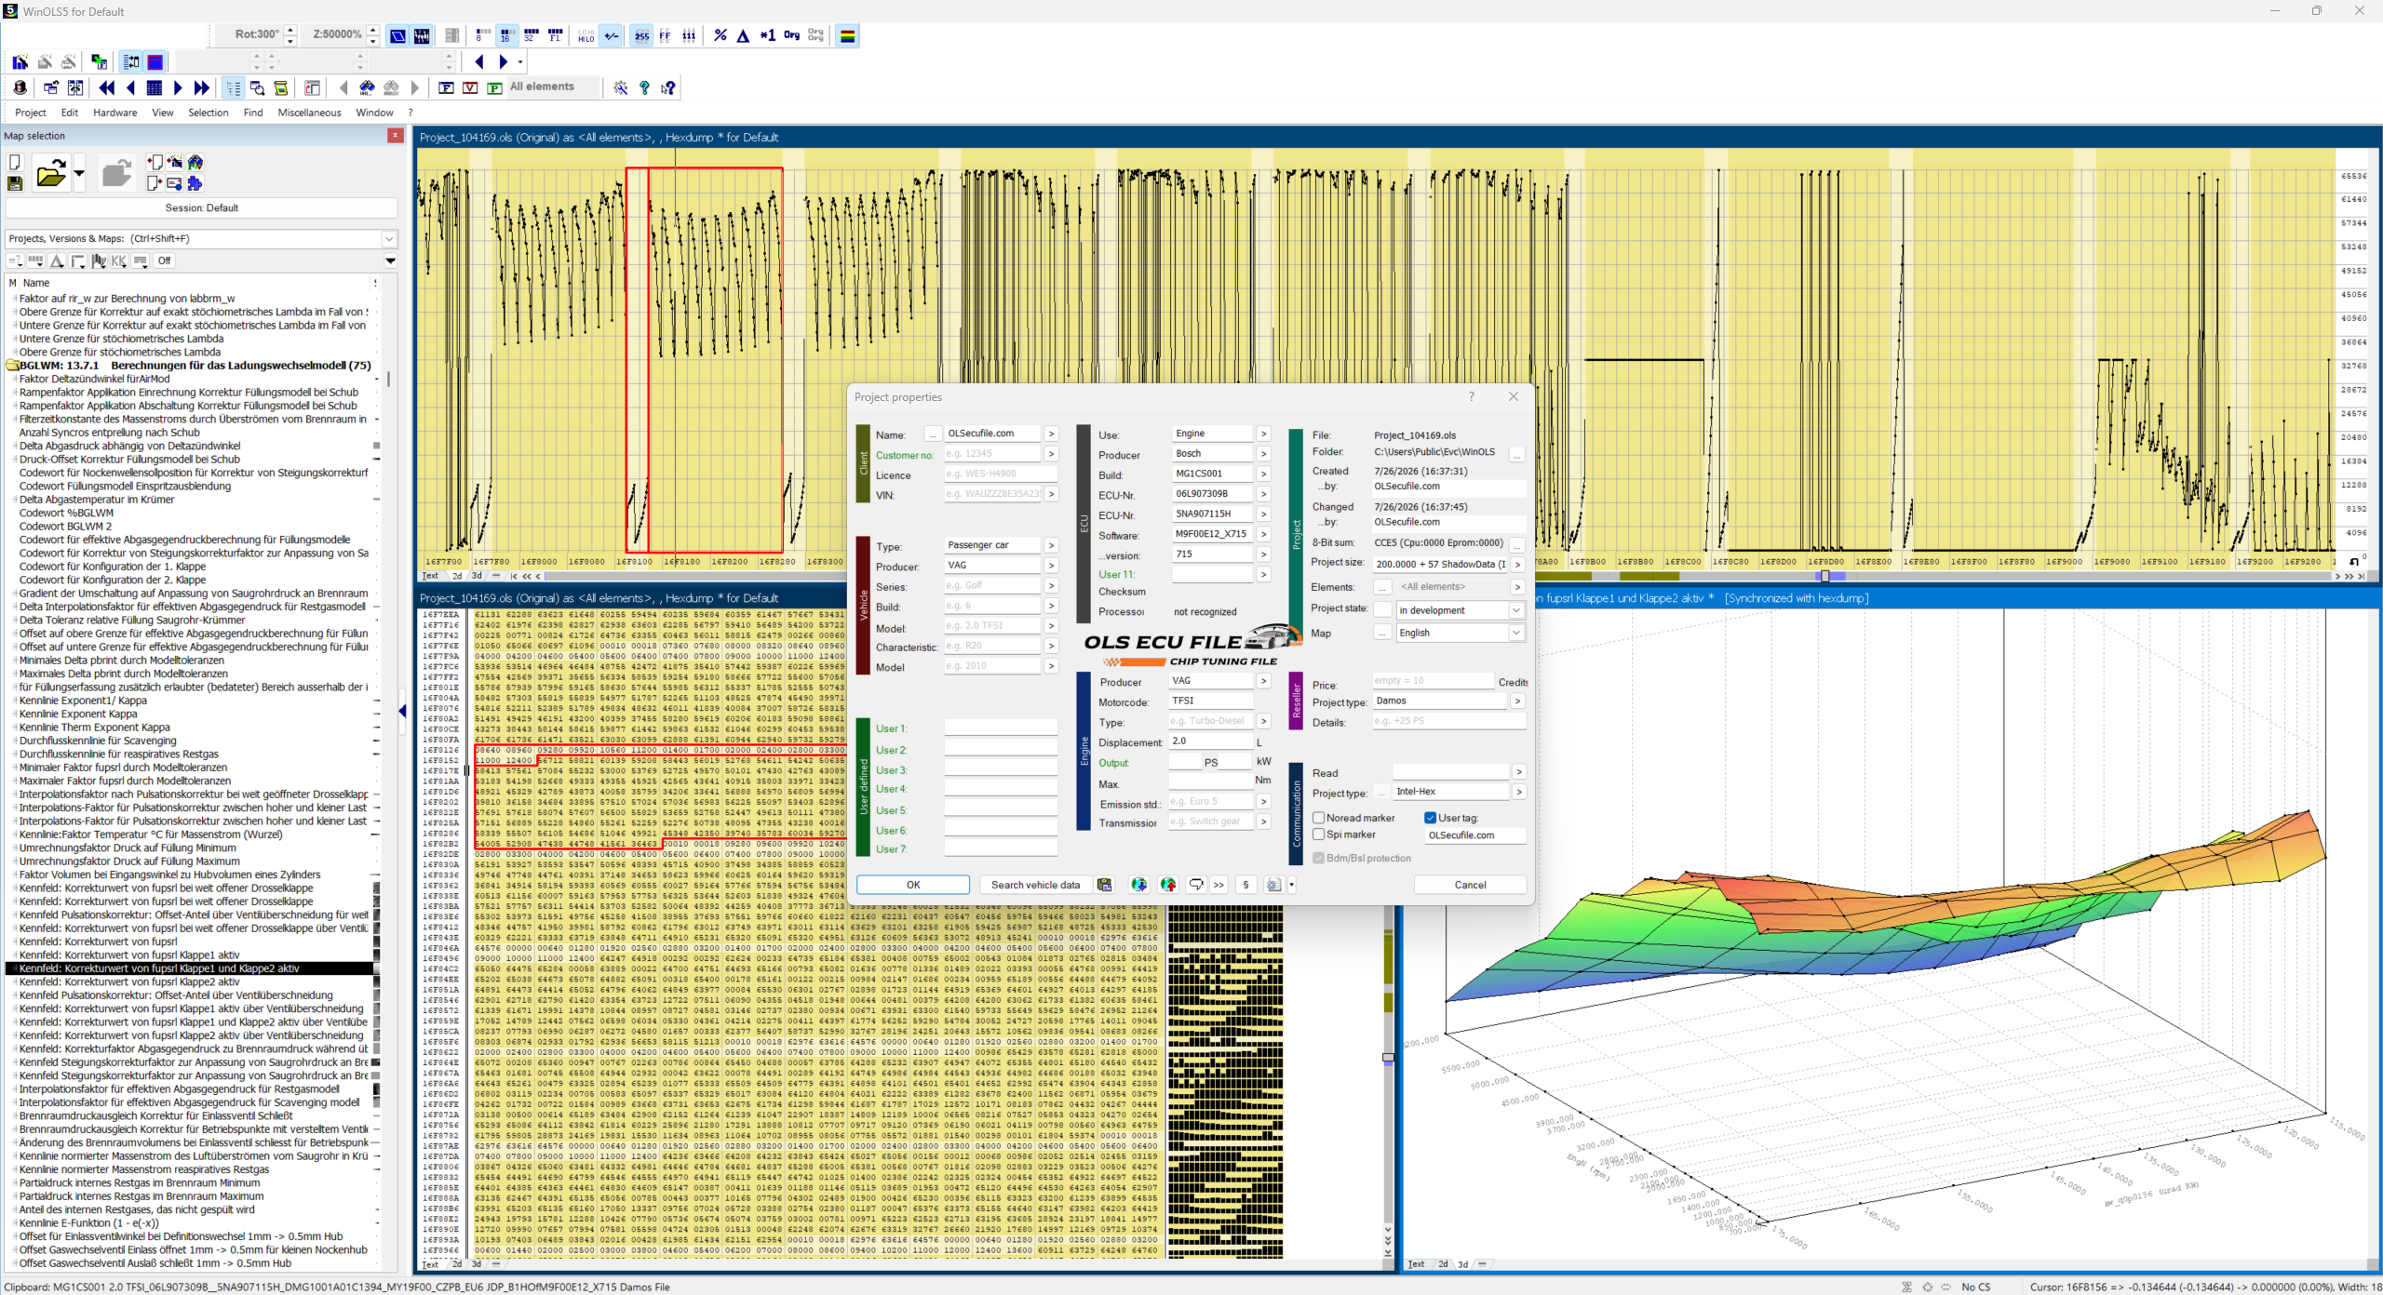The height and width of the screenshot is (1295, 2383).
Task: Open the Hardware menu
Action: [115, 113]
